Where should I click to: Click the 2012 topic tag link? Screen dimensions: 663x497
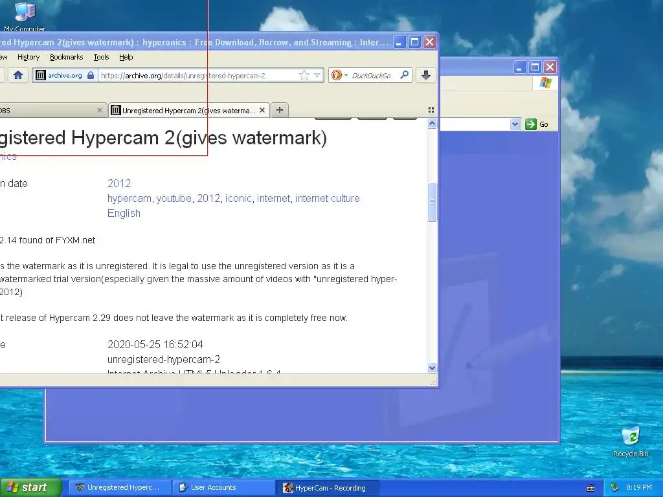pos(208,198)
